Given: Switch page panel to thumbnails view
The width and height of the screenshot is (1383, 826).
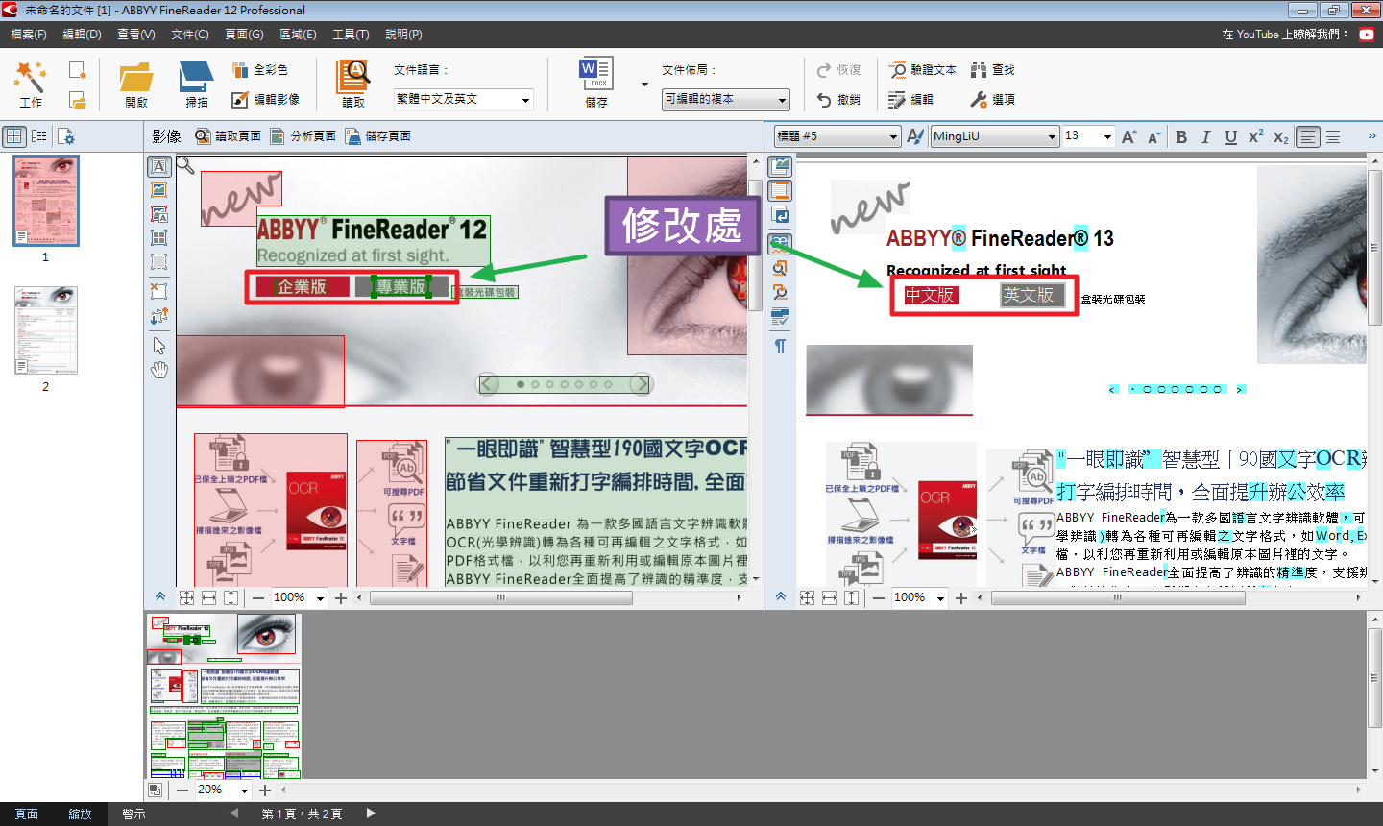Looking at the screenshot, I should (14, 136).
